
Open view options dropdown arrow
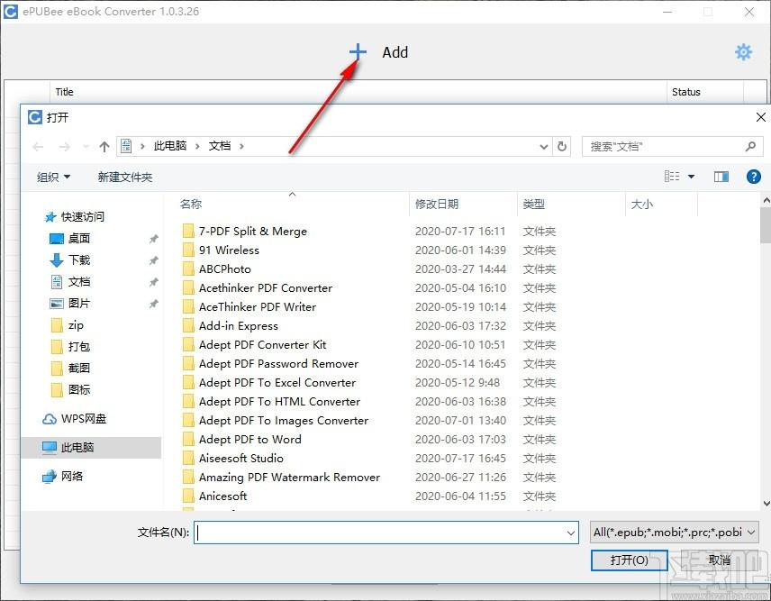[691, 177]
